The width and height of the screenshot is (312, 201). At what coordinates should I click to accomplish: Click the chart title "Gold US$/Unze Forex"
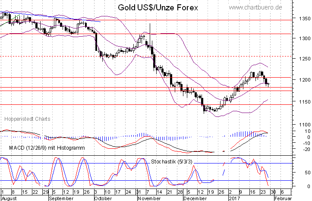point(158,8)
